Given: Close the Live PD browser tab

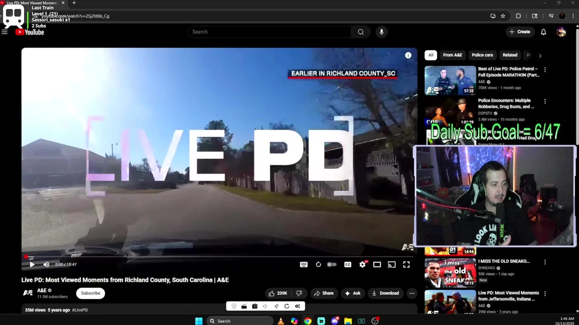Looking at the screenshot, I should (63, 3).
